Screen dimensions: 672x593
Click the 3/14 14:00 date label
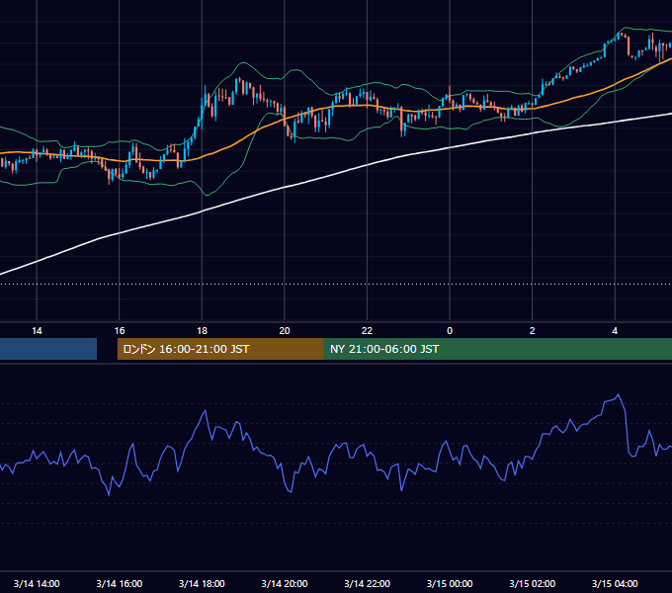click(37, 583)
